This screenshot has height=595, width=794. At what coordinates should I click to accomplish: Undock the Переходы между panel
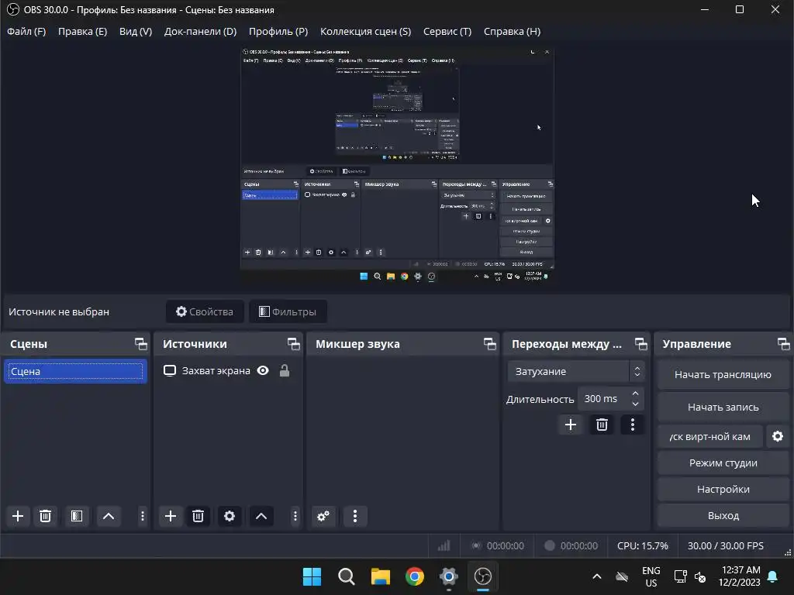click(x=641, y=344)
